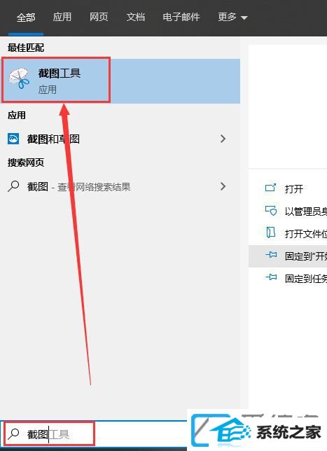Select the 电子邮件 filter tab
The width and height of the screenshot is (327, 451).
point(181,17)
